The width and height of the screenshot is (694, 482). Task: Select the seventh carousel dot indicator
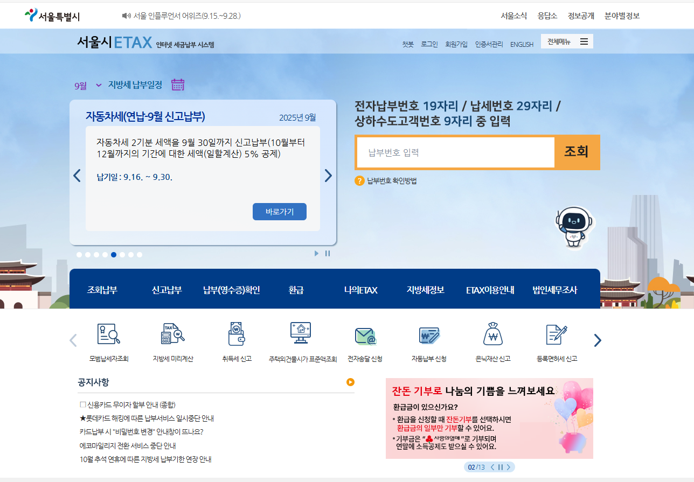point(131,255)
